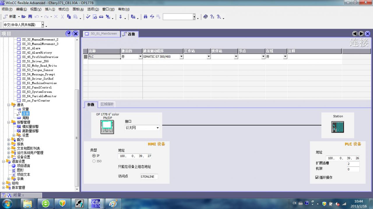Open 项目语言 in the project tree

23,166
